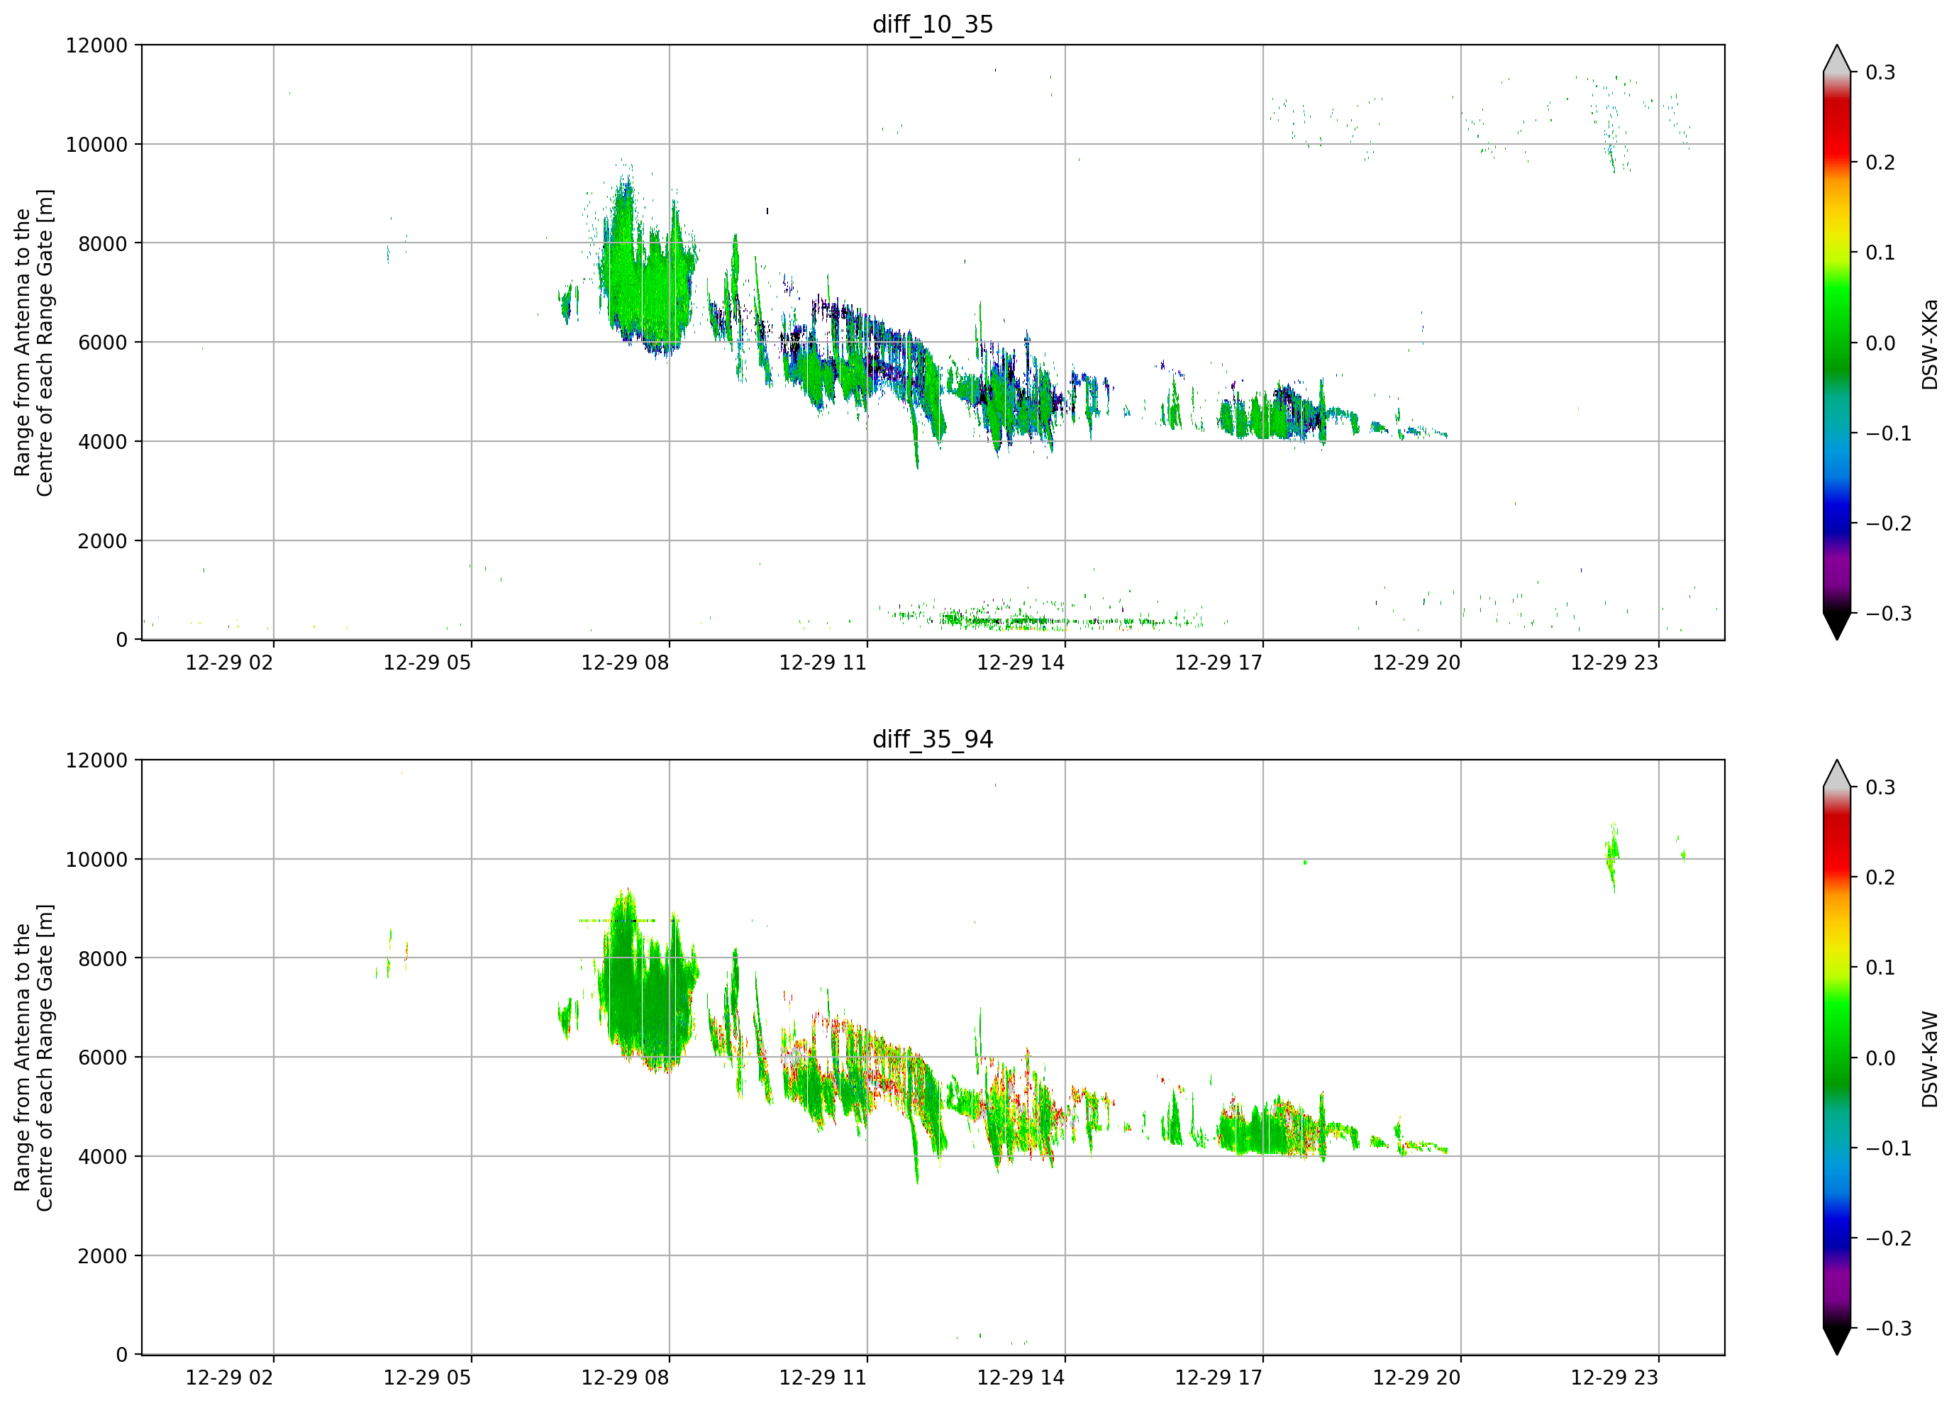Click the DSW-XKa colorbar label

point(1929,344)
